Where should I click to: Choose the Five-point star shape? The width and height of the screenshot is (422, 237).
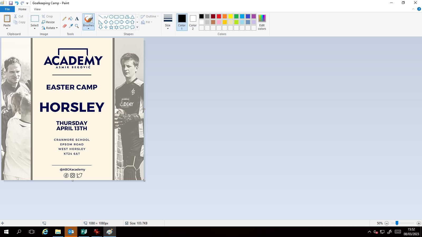(111, 27)
